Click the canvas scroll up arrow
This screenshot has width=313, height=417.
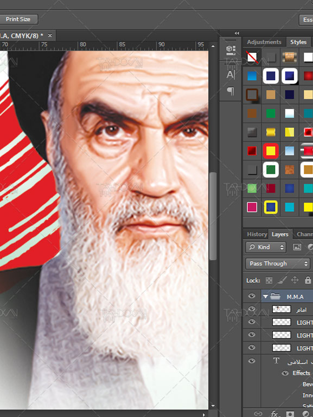coord(213,46)
